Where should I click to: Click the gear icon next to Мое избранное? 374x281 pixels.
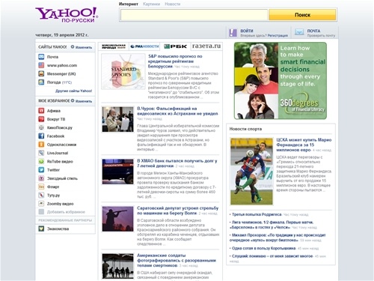[73, 100]
